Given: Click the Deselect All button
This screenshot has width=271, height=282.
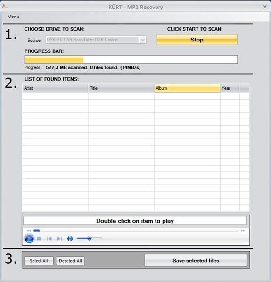Looking at the screenshot, I should click(x=70, y=261).
